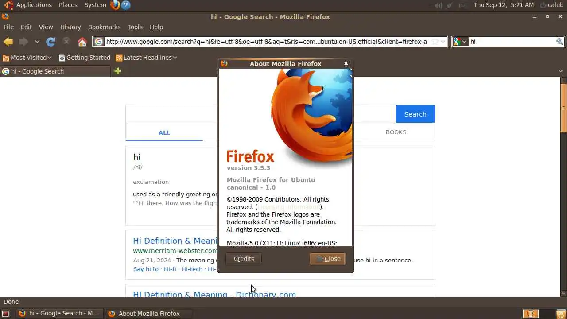
Task: Open the Dictionary.com result link
Action: (214, 294)
